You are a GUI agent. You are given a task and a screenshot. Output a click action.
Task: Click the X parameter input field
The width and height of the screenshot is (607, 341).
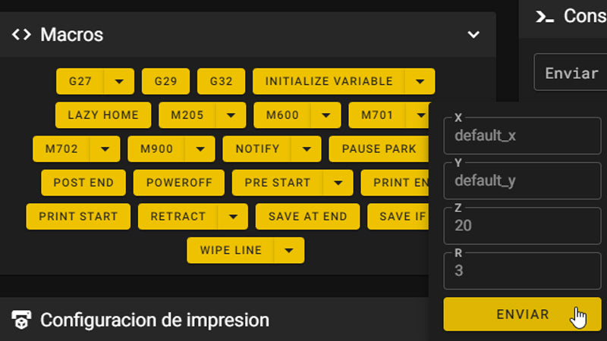pos(522,136)
